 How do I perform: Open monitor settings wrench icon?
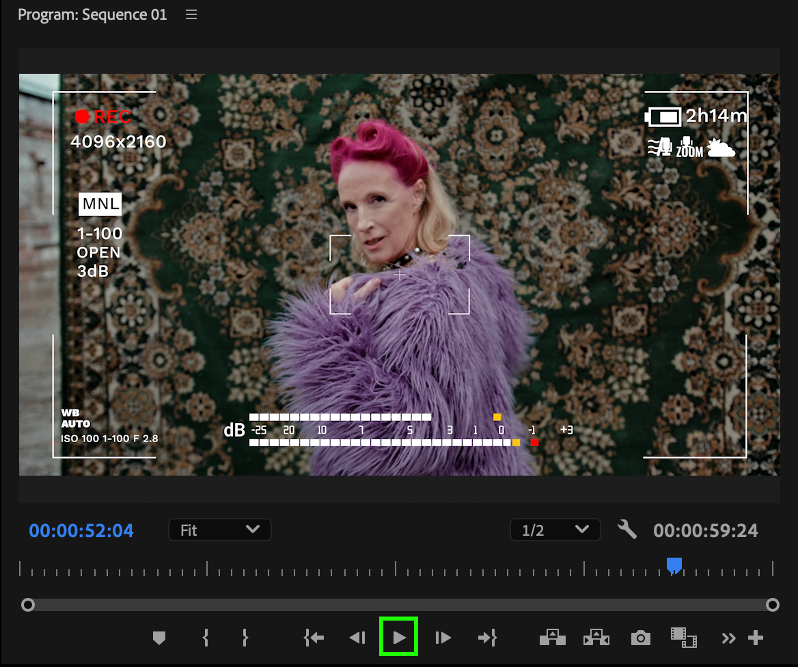[x=627, y=530]
